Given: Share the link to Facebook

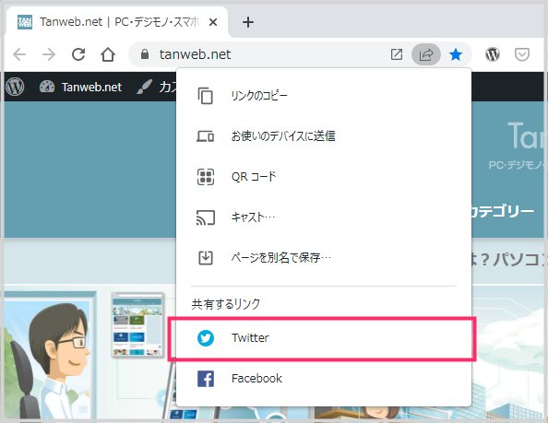Looking at the screenshot, I should point(324,379).
